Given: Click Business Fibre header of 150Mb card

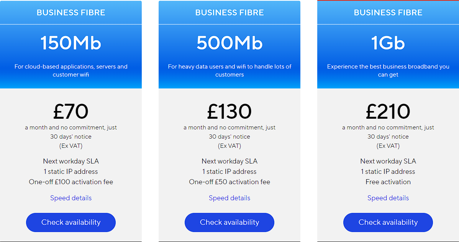Looking at the screenshot, I should [71, 13].
